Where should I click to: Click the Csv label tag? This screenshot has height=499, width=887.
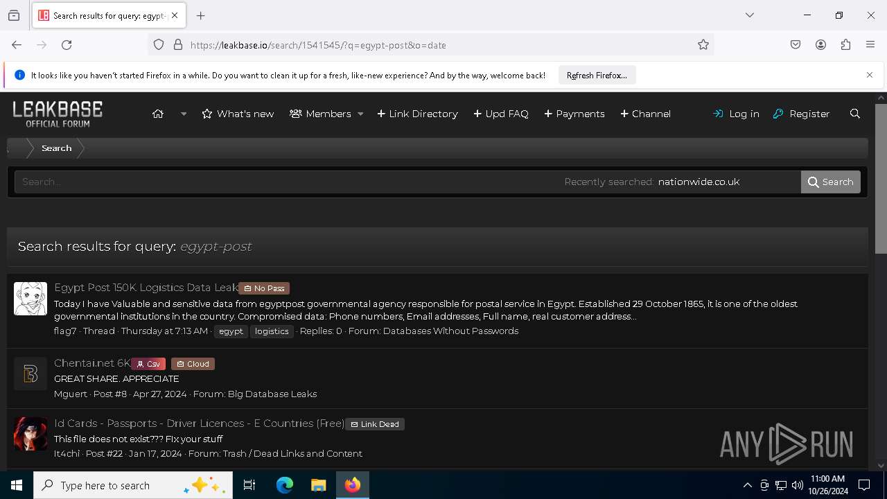click(x=148, y=364)
